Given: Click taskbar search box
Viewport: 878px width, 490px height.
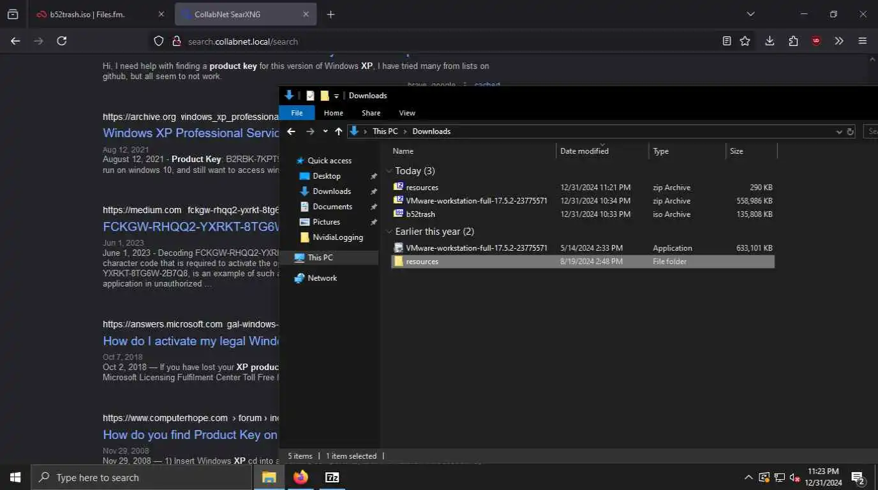Looking at the screenshot, I should pos(142,477).
